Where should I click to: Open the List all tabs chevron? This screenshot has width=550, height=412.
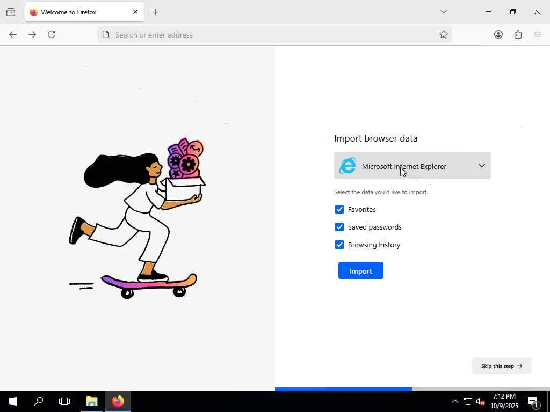[x=444, y=12]
